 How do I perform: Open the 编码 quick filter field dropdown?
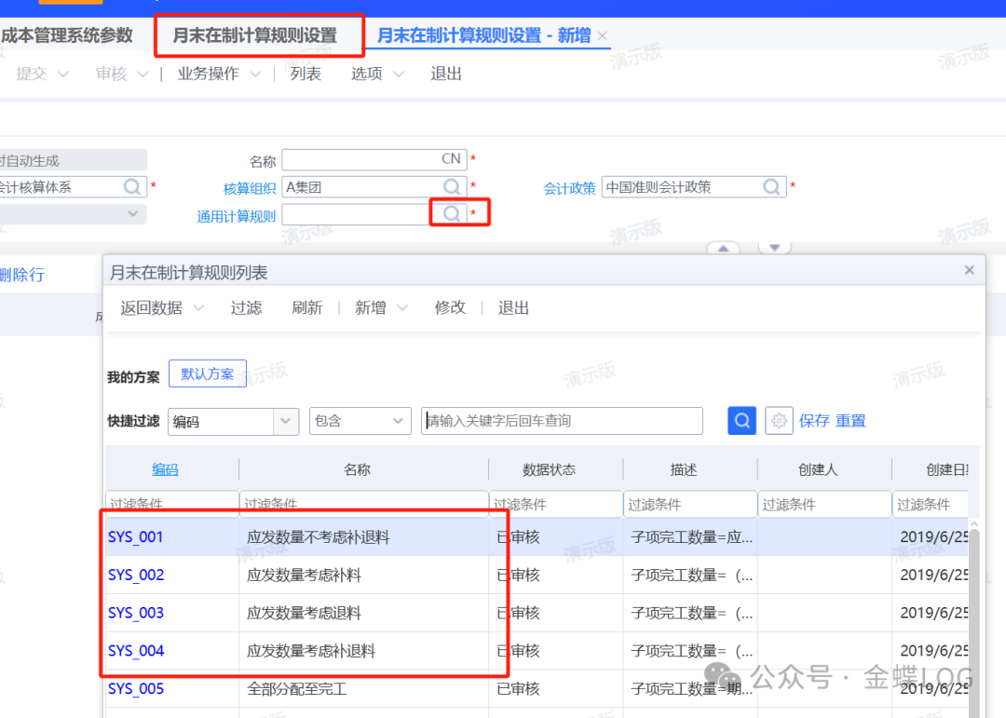(286, 421)
